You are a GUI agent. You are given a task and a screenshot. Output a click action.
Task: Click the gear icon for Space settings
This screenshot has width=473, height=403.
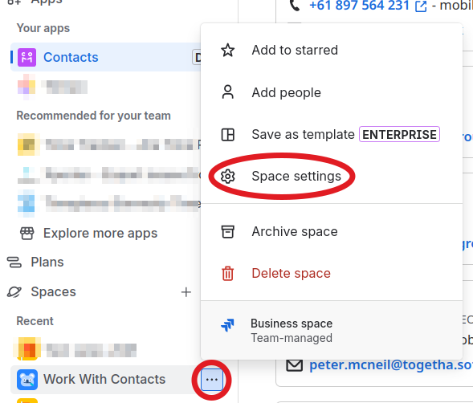point(228,176)
